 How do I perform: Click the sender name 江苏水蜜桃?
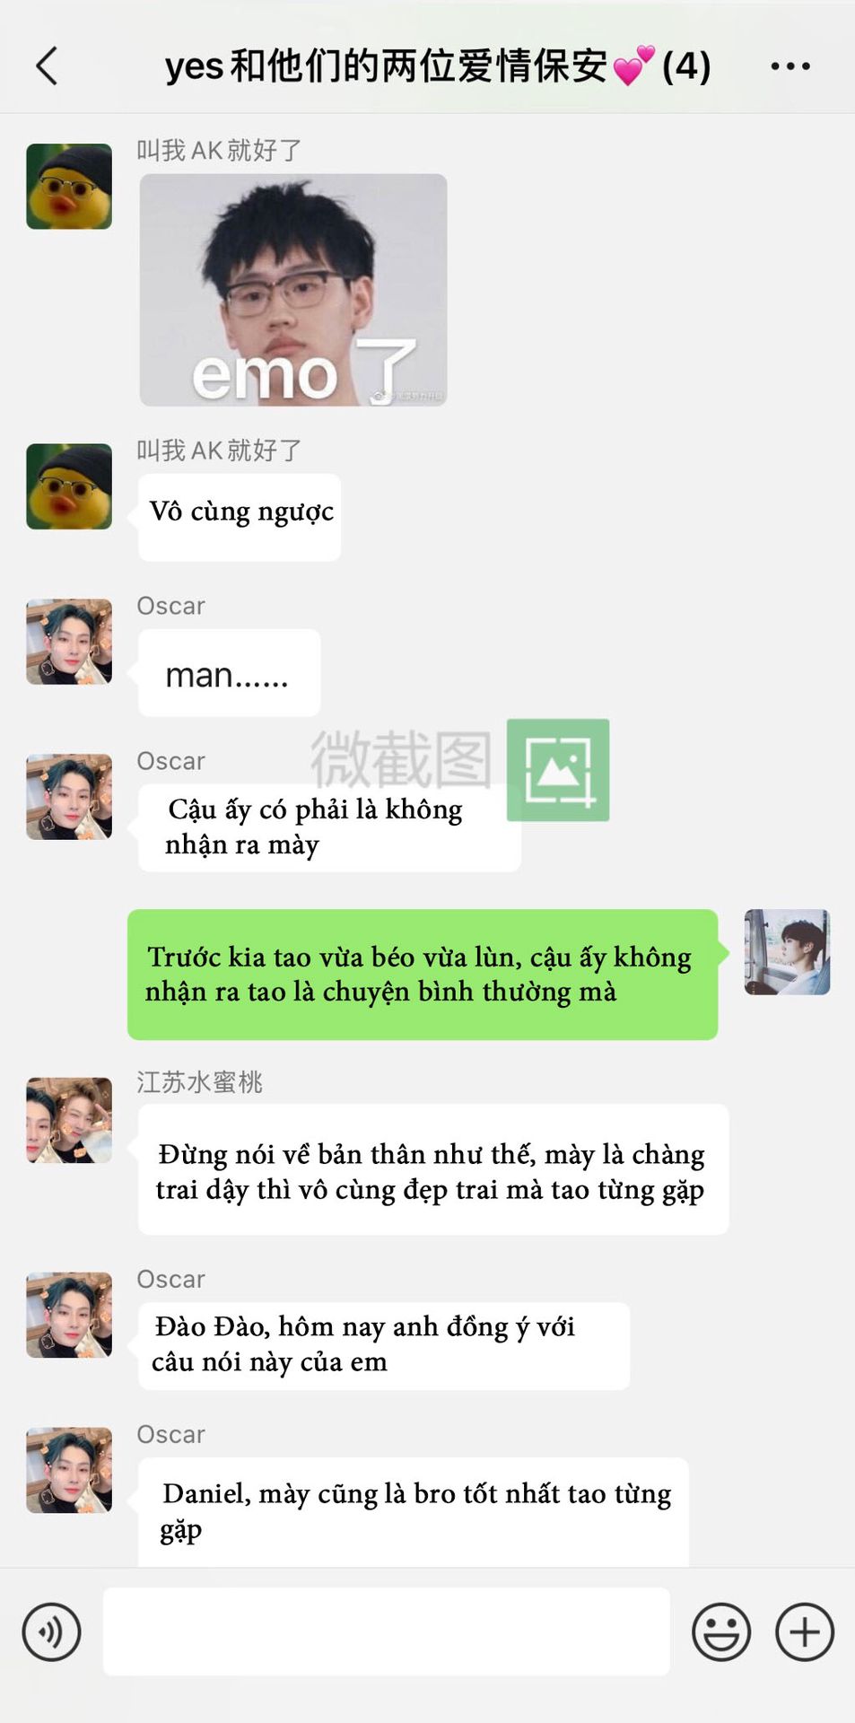click(x=199, y=1082)
